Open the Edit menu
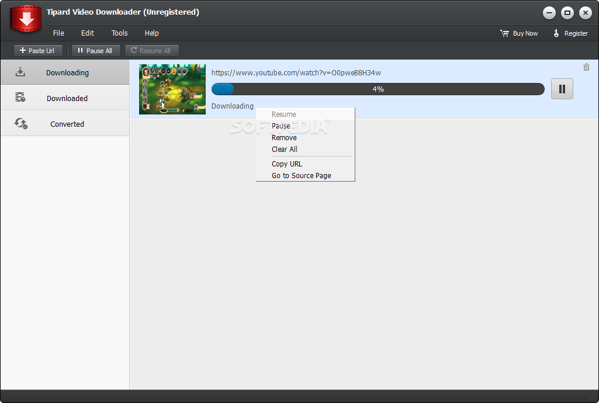599x403 pixels. click(88, 33)
